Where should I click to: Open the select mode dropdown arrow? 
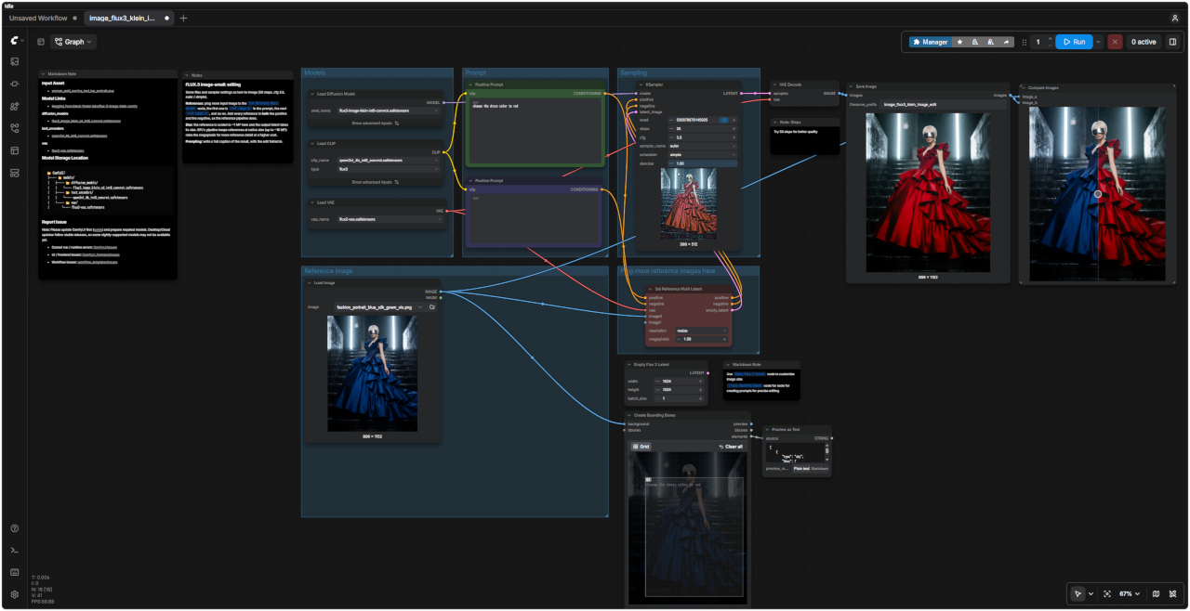click(1091, 593)
